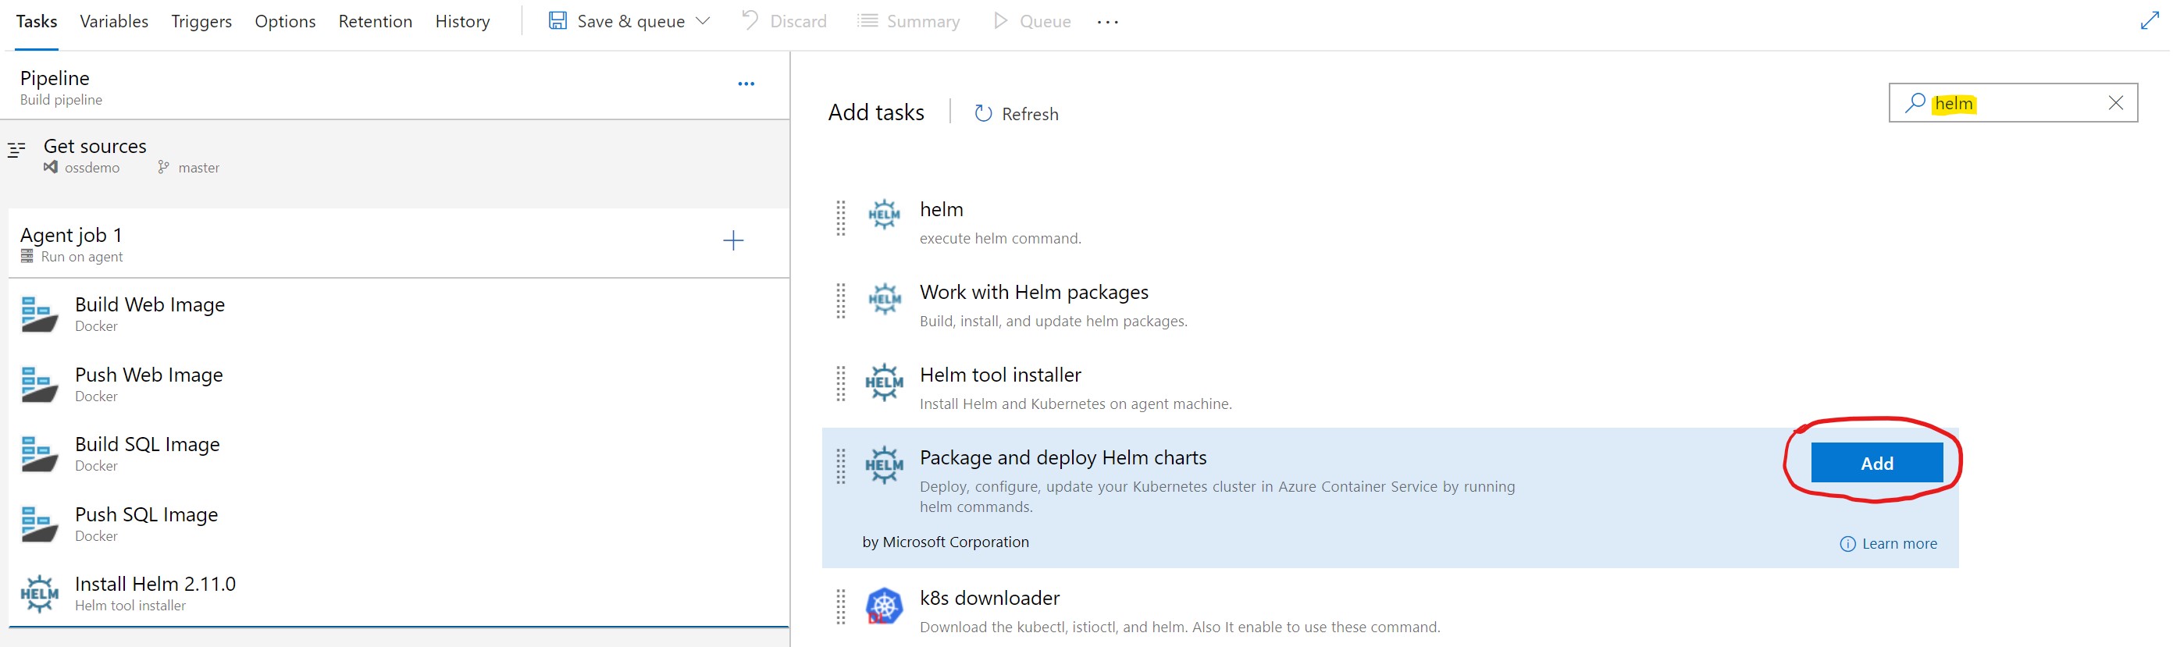Switch to the Variables tab
The image size is (2173, 647).
[x=114, y=21]
